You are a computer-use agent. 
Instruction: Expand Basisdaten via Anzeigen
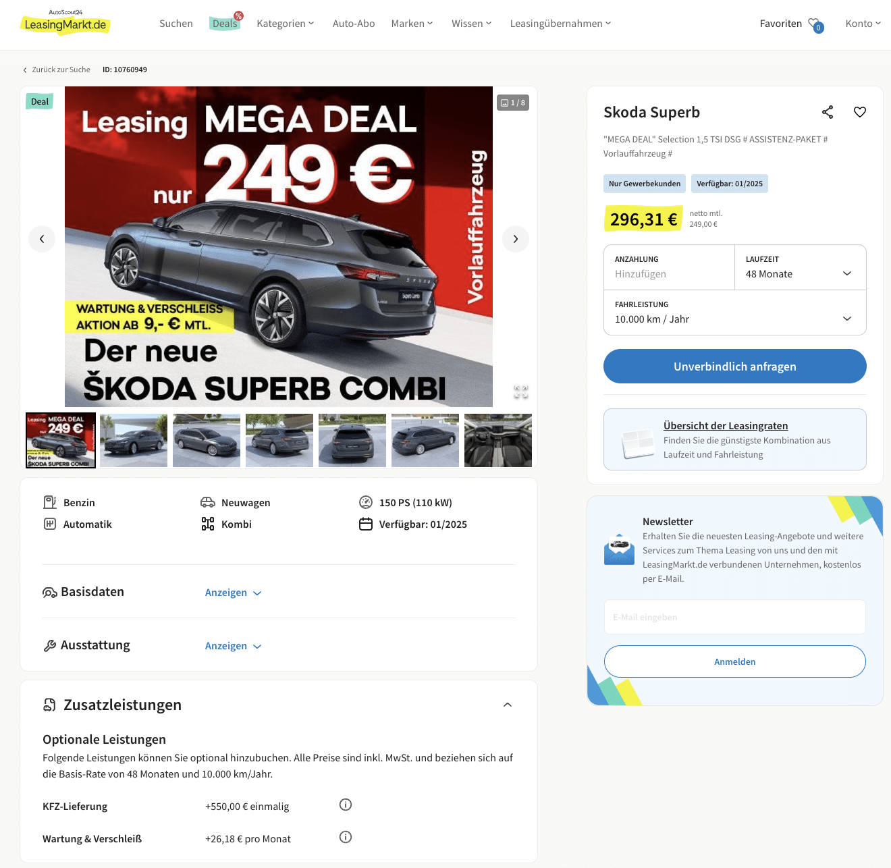[233, 593]
